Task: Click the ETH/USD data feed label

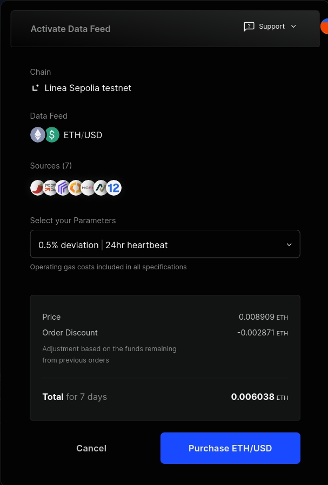Action: pyautogui.click(x=83, y=135)
